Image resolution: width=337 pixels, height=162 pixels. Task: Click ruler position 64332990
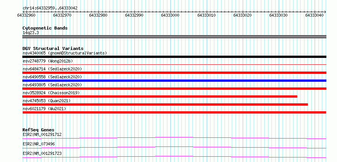tap(134, 15)
